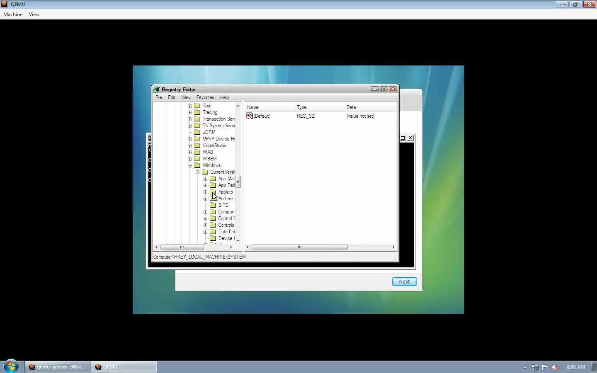Click the Tracing folder icon
This screenshot has height=373, width=597.
[x=197, y=112]
